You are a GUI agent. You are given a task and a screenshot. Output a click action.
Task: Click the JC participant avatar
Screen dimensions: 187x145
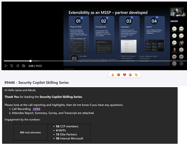pyautogui.click(x=181, y=50)
